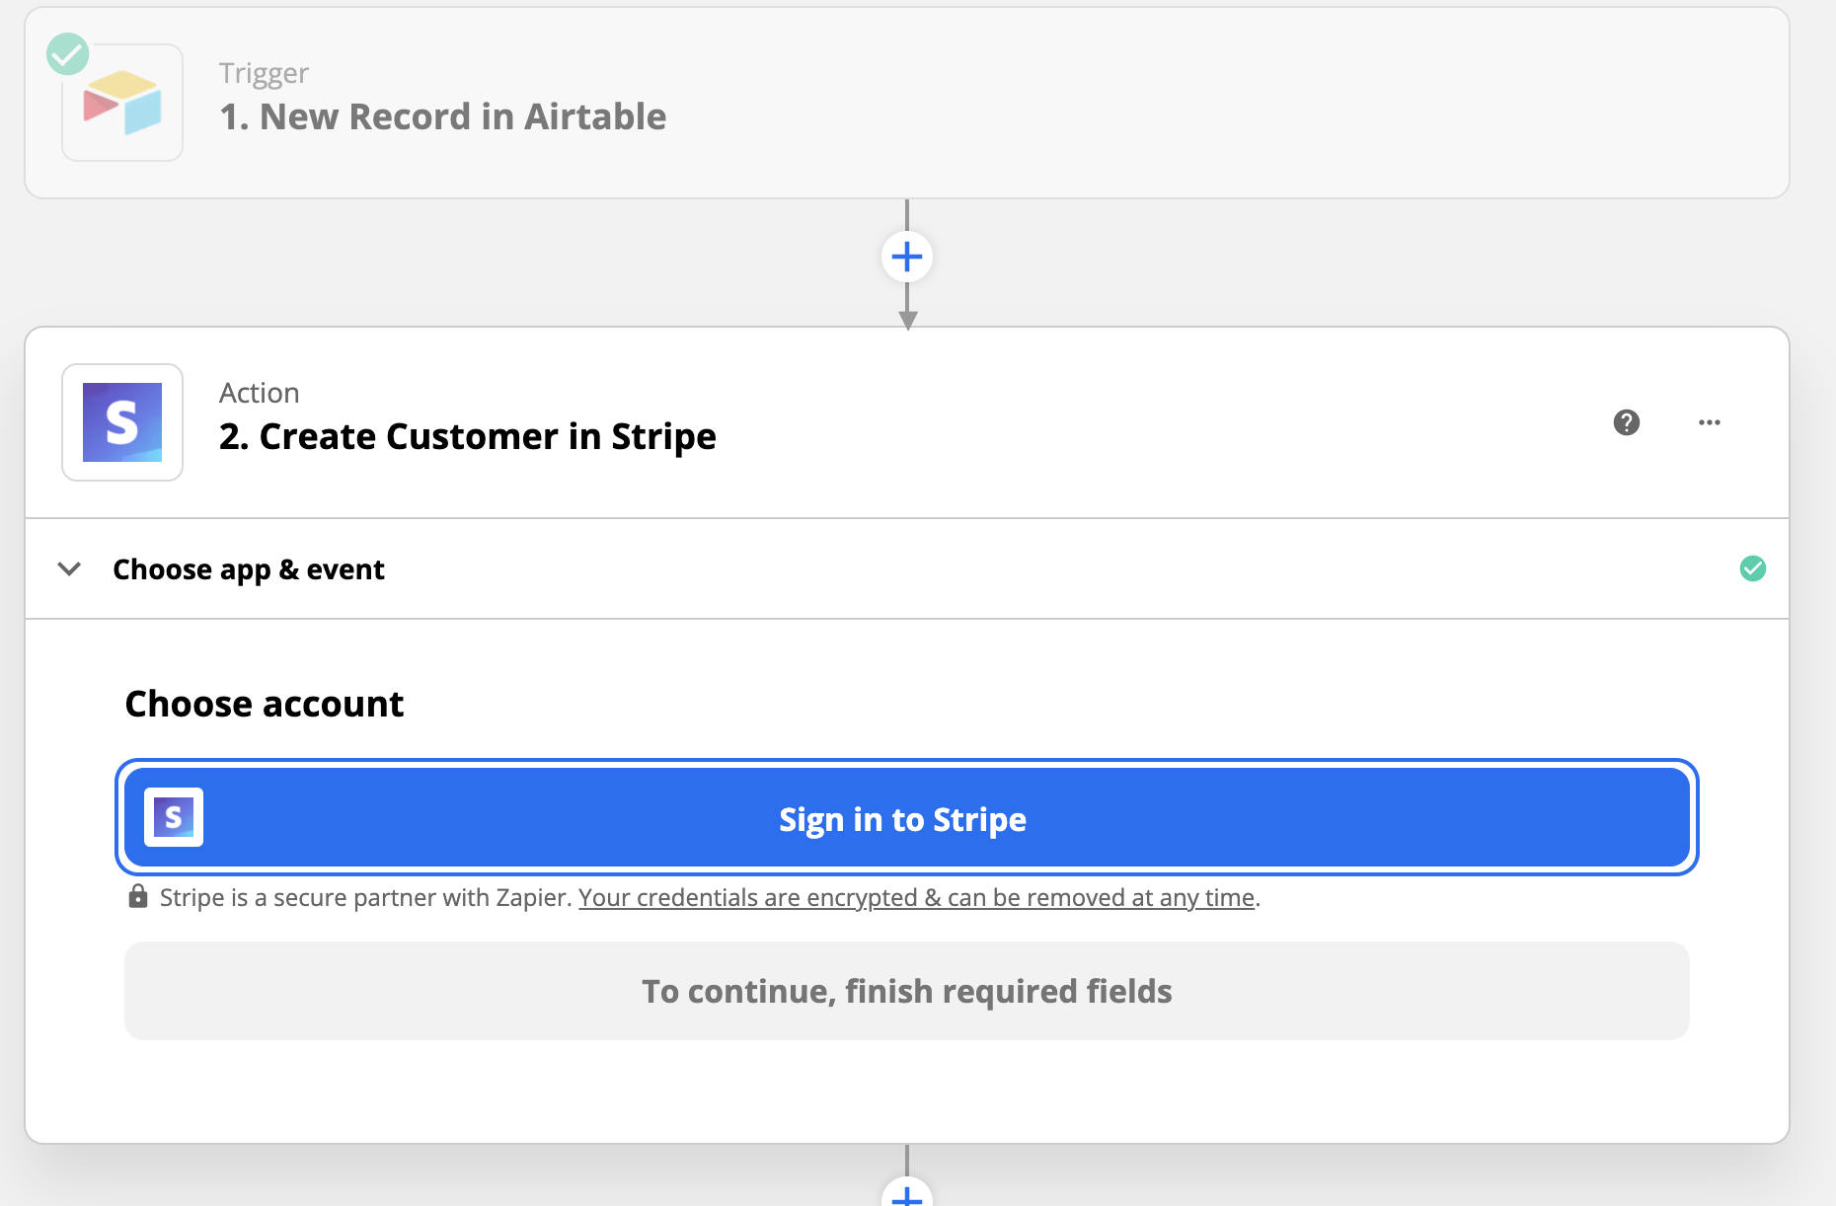Viewport: 1836px width, 1206px height.
Task: Add a step between trigger and action
Action: pyautogui.click(x=906, y=258)
